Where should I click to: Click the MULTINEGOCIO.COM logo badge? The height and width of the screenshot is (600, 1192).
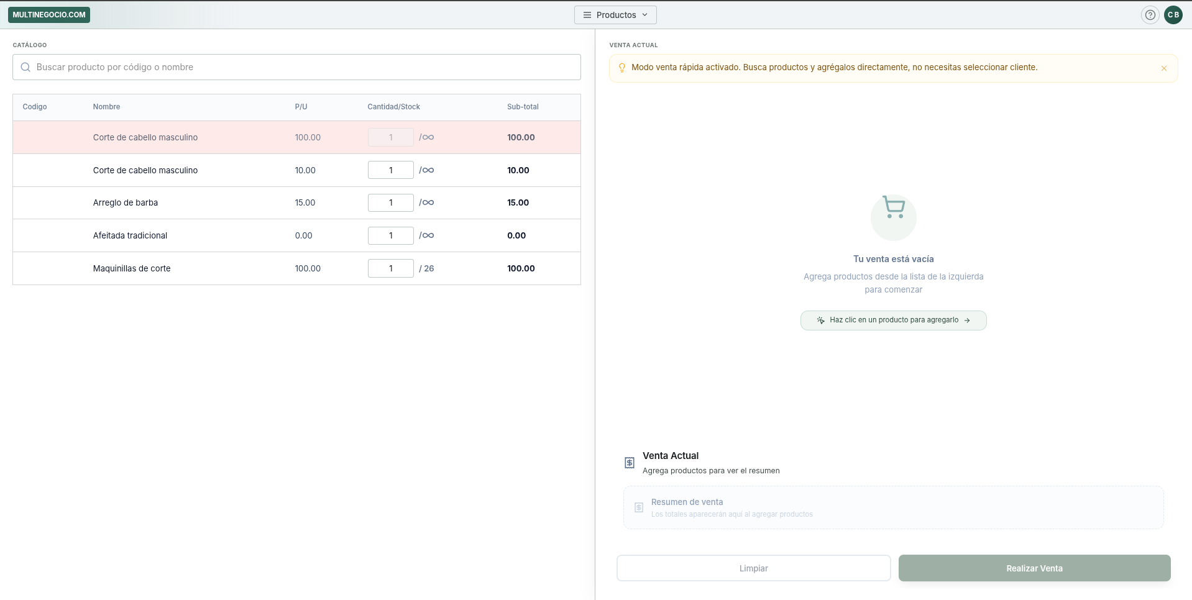(x=48, y=14)
